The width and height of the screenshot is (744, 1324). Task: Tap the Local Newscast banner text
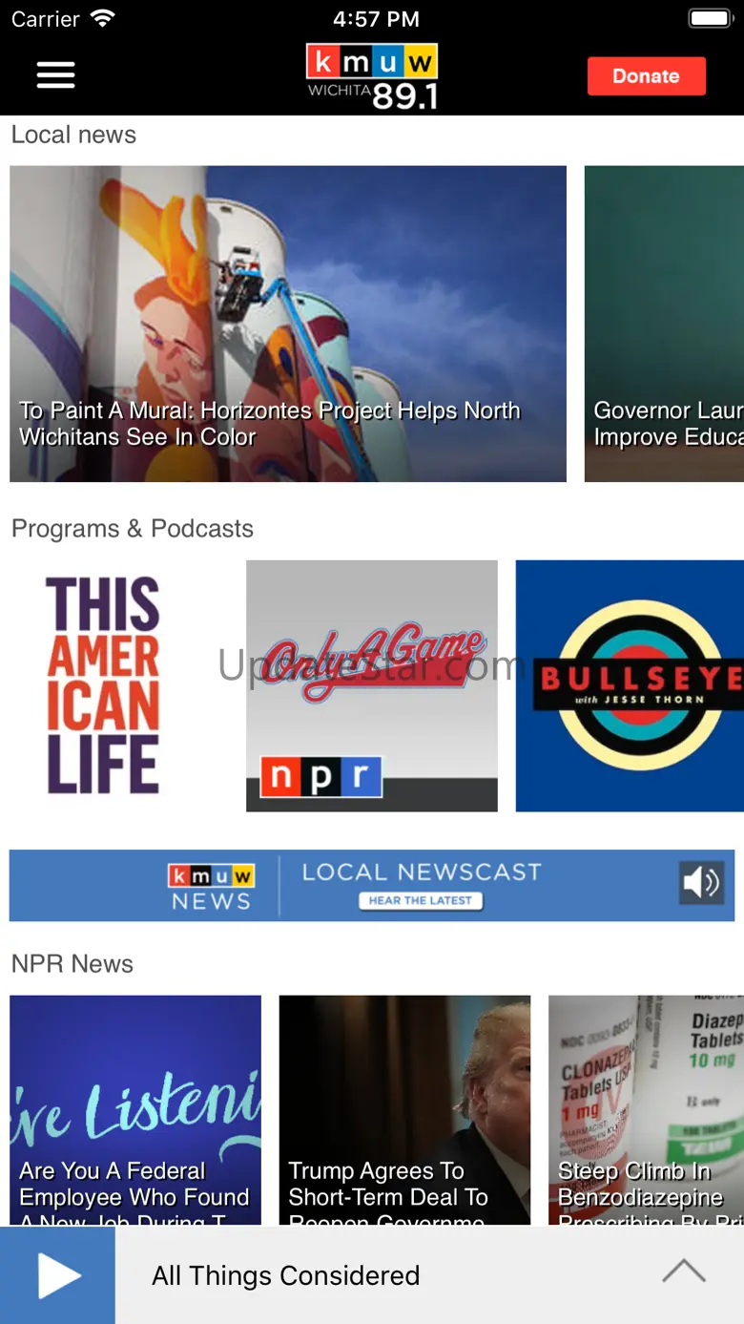point(422,872)
